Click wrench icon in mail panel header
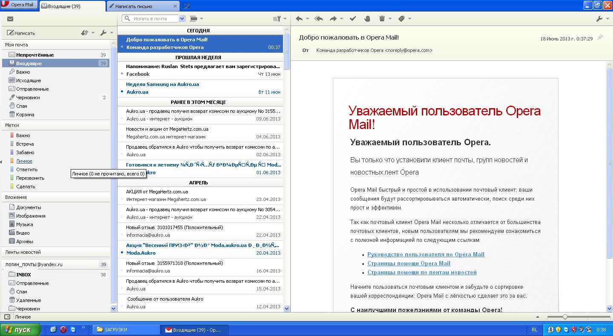Screen dimensions: 613x336 coord(103,33)
